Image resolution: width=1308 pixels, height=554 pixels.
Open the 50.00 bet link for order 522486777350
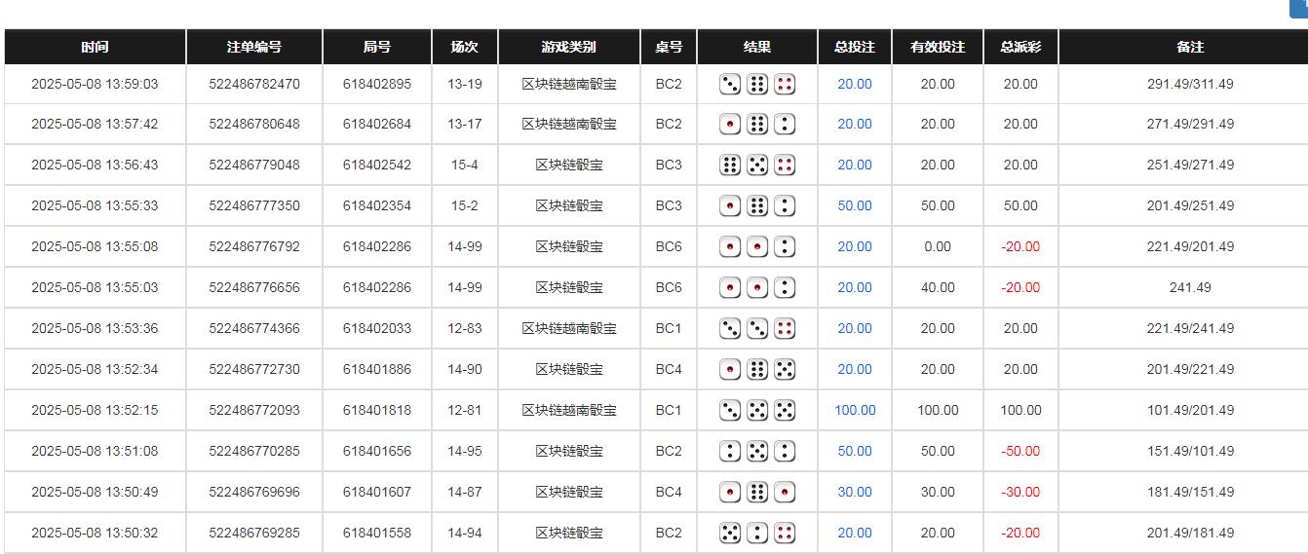pos(855,206)
